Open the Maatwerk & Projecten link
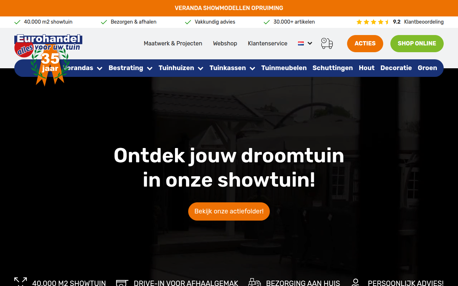The height and width of the screenshot is (286, 458). pyautogui.click(x=173, y=43)
